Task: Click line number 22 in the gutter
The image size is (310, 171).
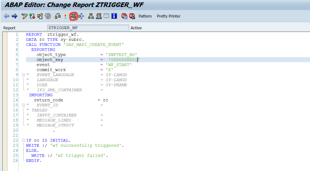Action: tap(15, 140)
